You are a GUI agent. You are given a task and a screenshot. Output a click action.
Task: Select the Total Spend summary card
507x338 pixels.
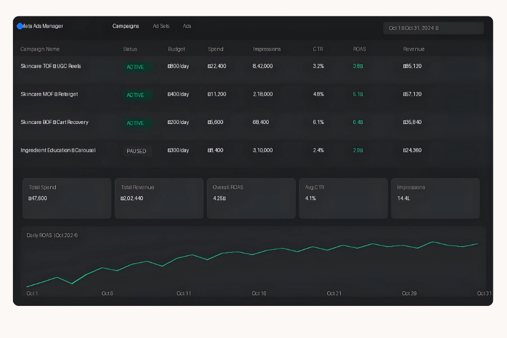67,198
